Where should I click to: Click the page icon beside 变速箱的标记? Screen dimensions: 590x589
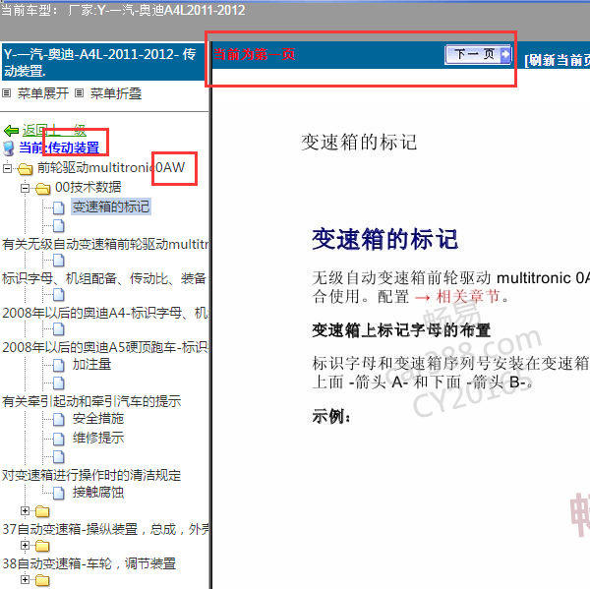[x=59, y=207]
